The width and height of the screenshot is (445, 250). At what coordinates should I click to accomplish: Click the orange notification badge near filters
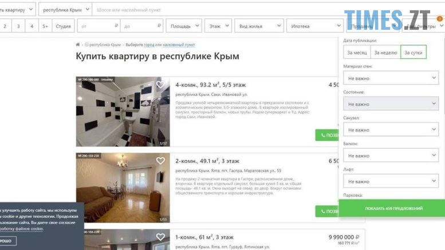pyautogui.click(x=440, y=19)
